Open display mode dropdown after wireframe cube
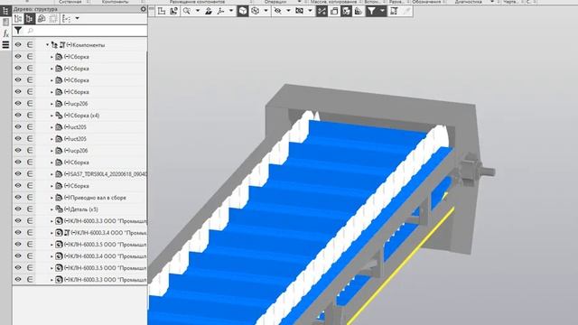578x325 pixels. [x=266, y=11]
